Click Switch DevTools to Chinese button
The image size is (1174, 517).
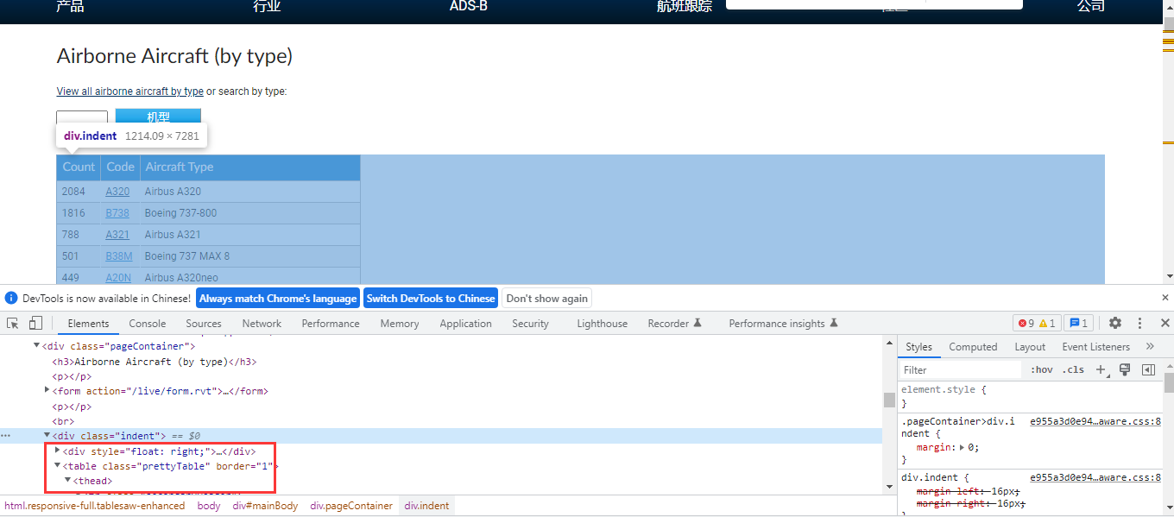click(x=431, y=298)
